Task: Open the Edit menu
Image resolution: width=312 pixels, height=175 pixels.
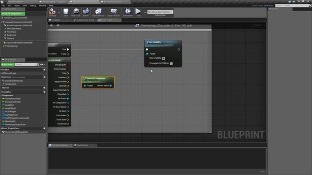Action: 10,5
